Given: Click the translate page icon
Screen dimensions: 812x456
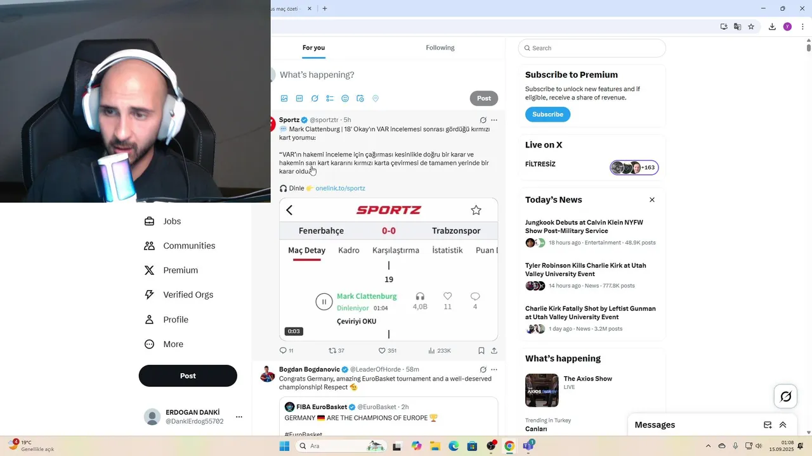Looking at the screenshot, I should pos(737,27).
